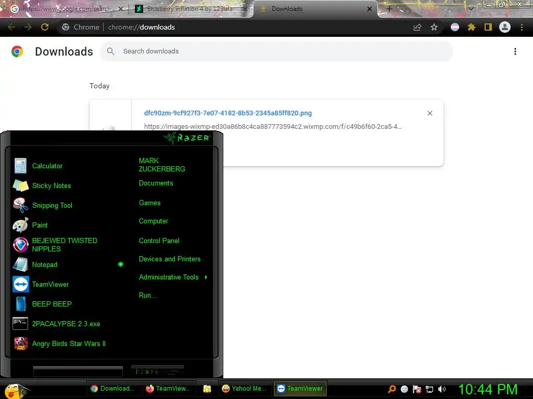Bookmark this page with star icon

[x=434, y=27]
